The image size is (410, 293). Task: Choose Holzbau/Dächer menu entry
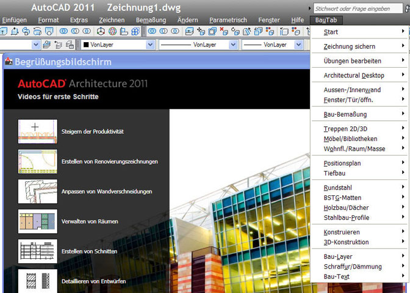359,208
